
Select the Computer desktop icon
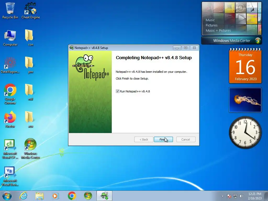point(10,38)
